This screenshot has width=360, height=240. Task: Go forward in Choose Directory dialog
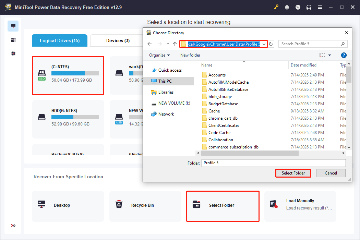point(159,44)
